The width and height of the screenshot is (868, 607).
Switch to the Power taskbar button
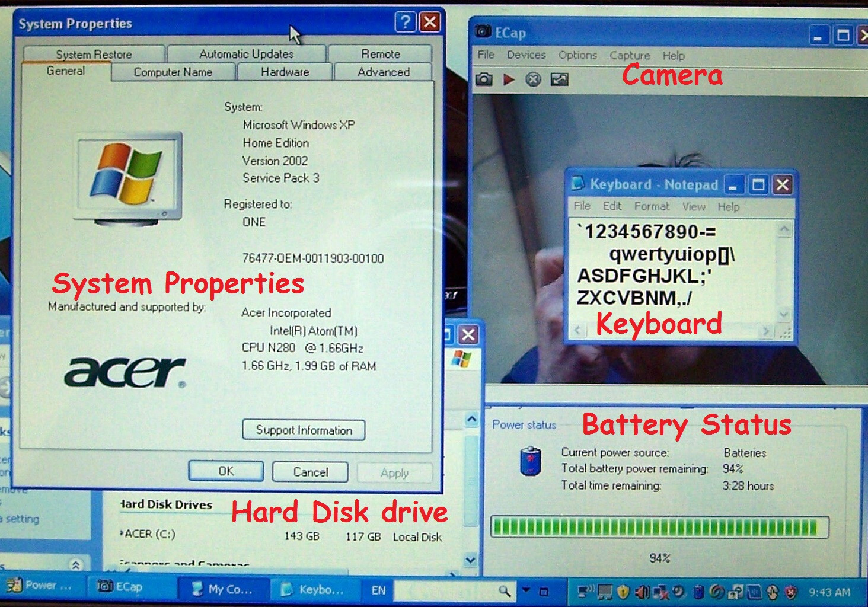click(42, 586)
